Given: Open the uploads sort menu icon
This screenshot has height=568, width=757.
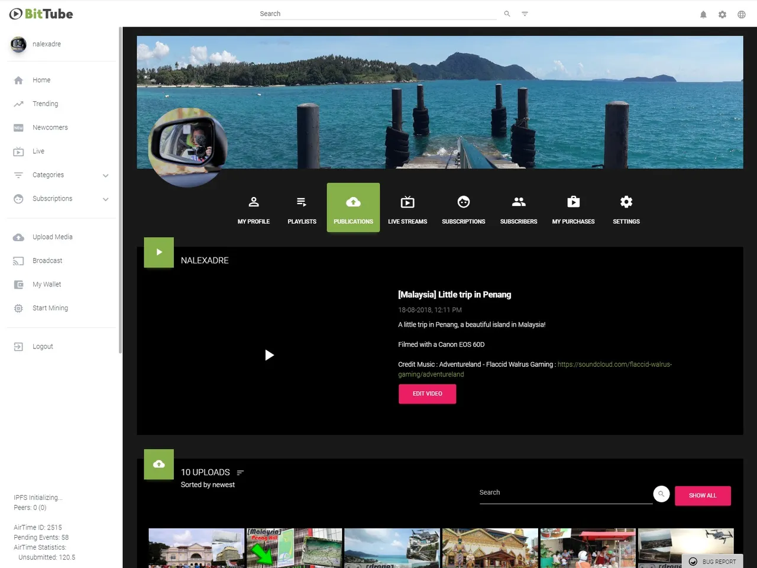Looking at the screenshot, I should click(x=240, y=473).
